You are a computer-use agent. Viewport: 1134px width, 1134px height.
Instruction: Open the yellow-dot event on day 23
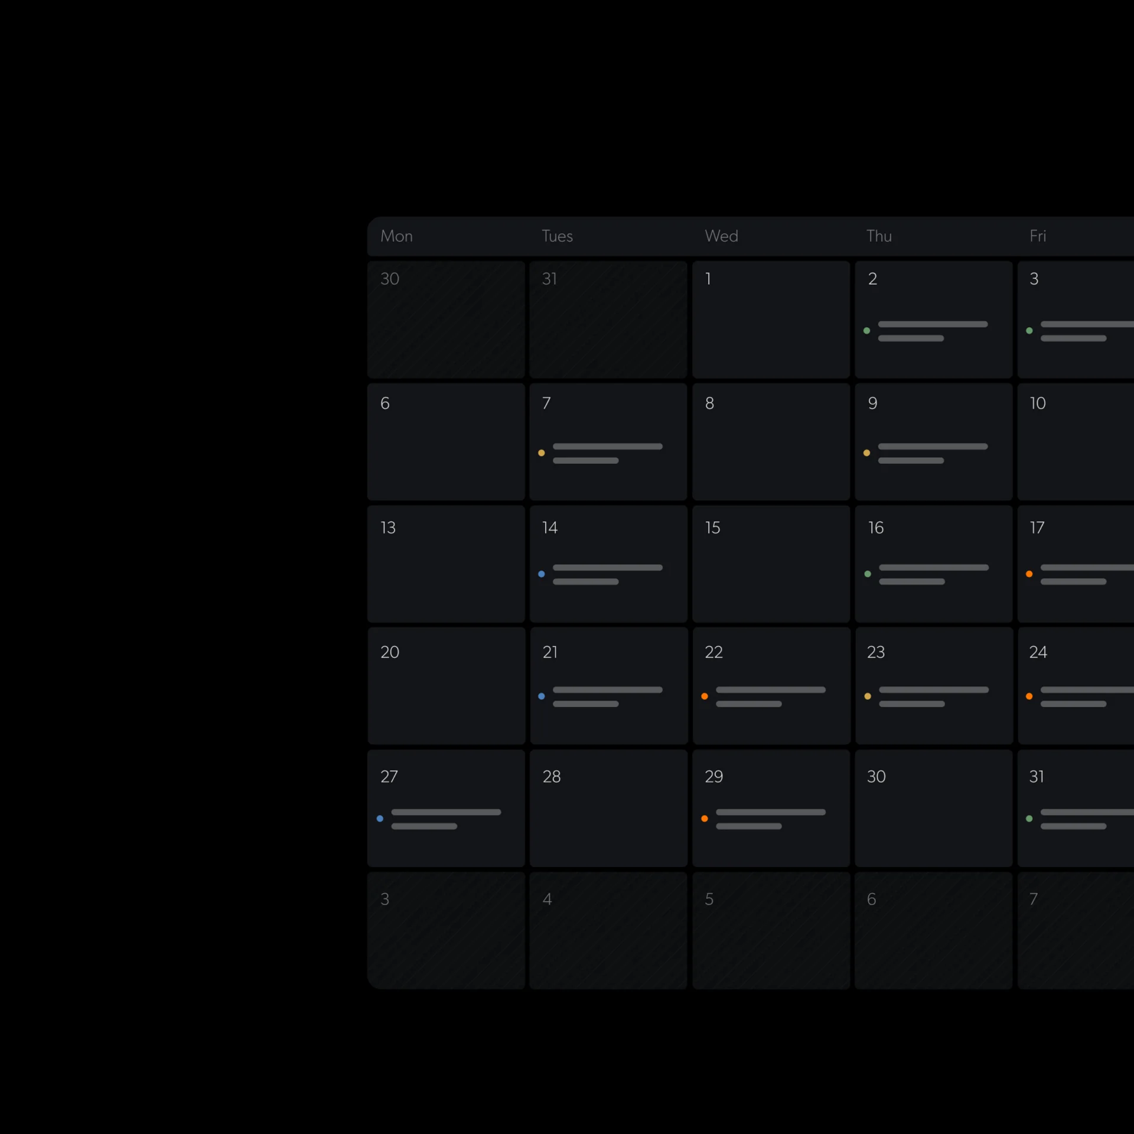(926, 696)
